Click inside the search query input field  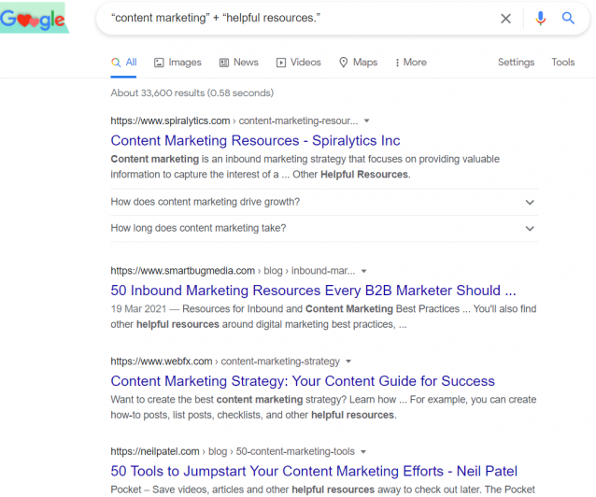coord(296,18)
